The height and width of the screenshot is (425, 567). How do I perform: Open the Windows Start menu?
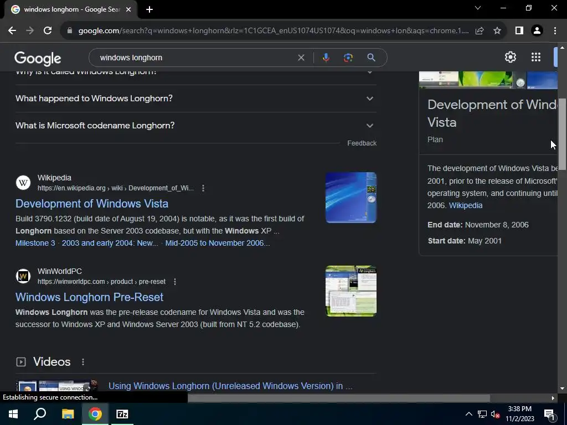click(x=13, y=414)
